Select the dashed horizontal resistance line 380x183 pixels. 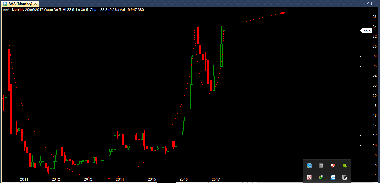click(181, 23)
